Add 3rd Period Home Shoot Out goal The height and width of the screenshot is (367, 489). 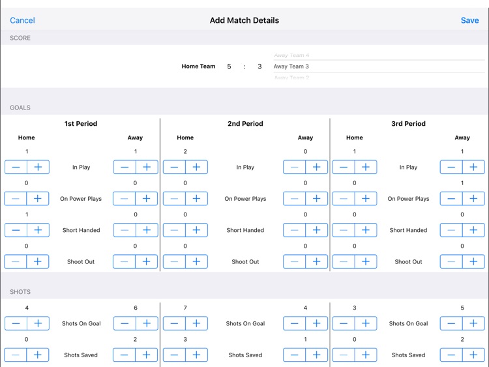point(366,261)
